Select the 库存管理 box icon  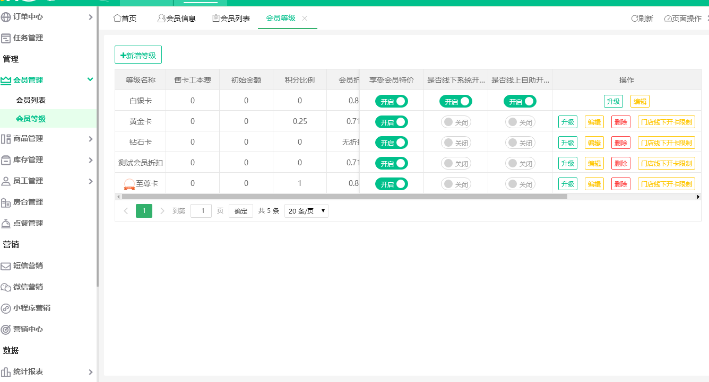point(6,160)
